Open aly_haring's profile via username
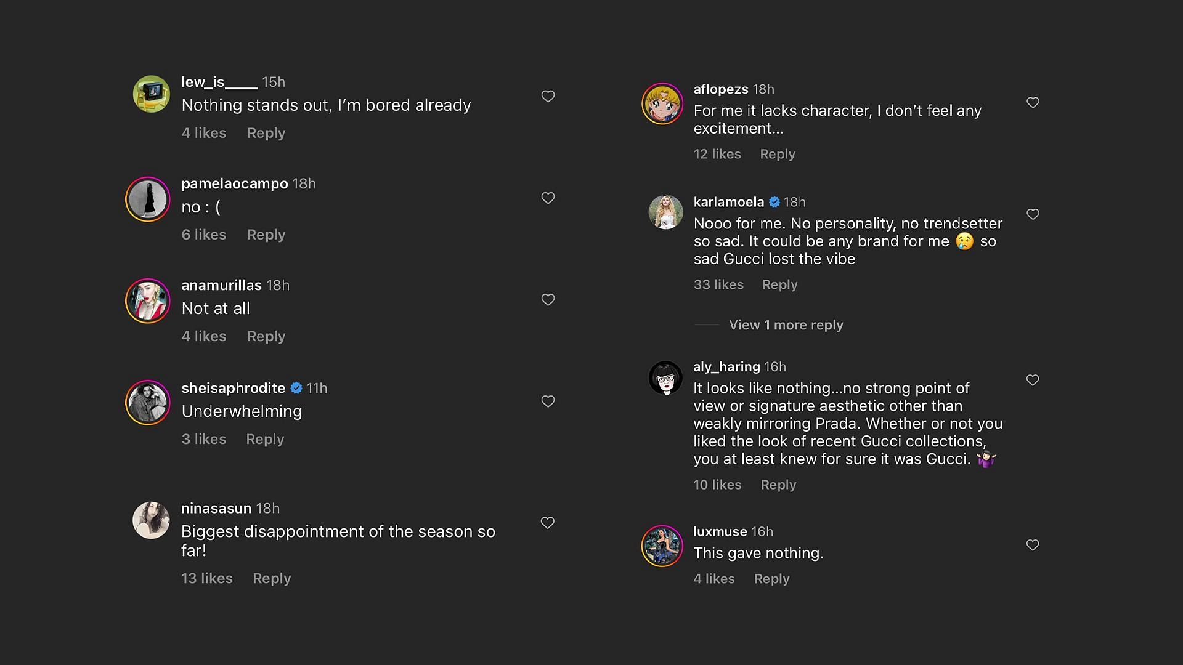1183x665 pixels. 726,366
